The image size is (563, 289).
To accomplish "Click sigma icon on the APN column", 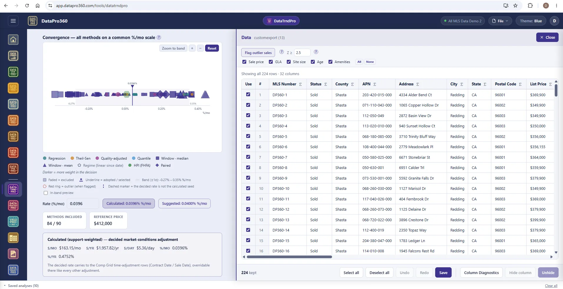I will pyautogui.click(x=375, y=84).
